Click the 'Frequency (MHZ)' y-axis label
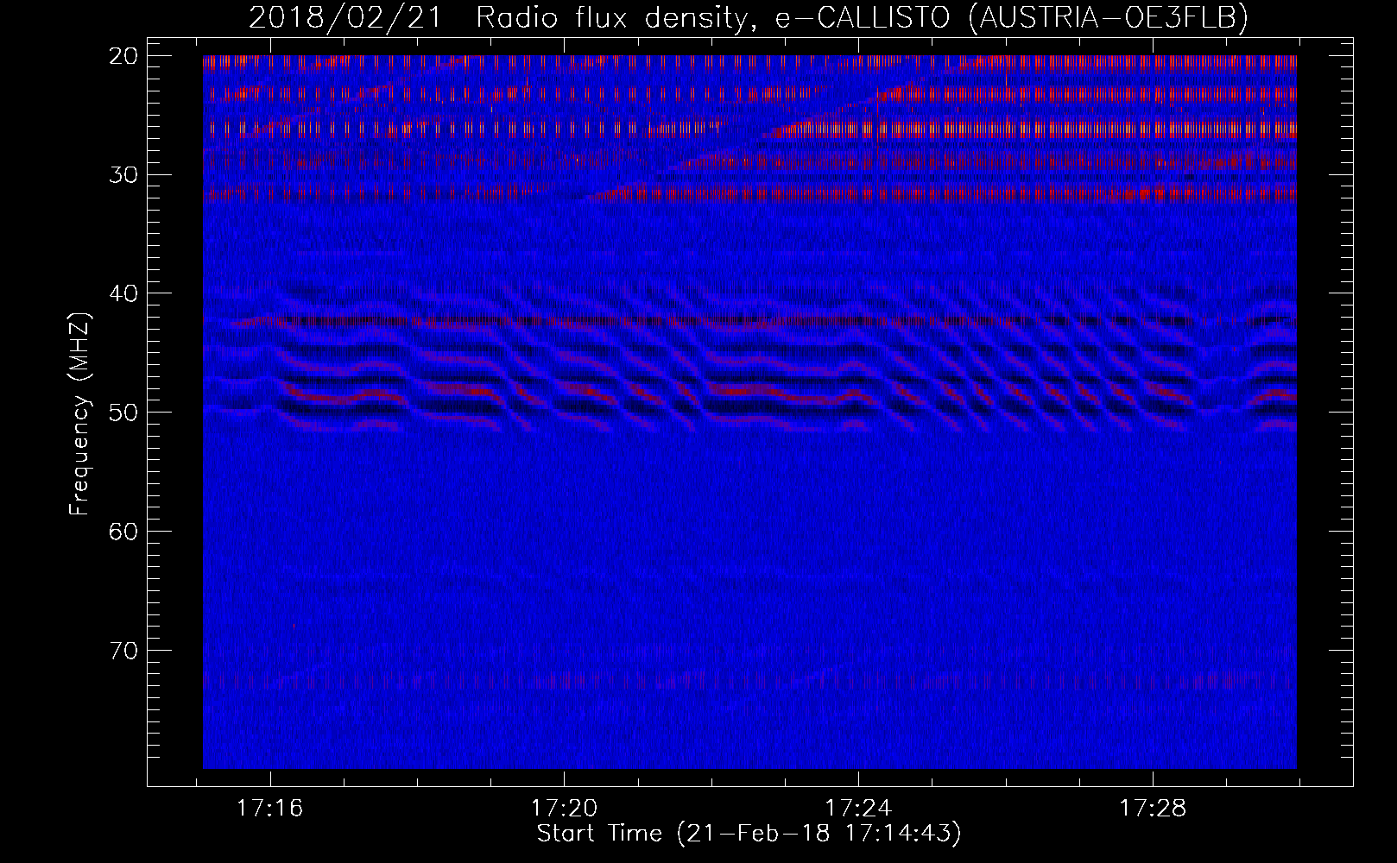 click(79, 413)
